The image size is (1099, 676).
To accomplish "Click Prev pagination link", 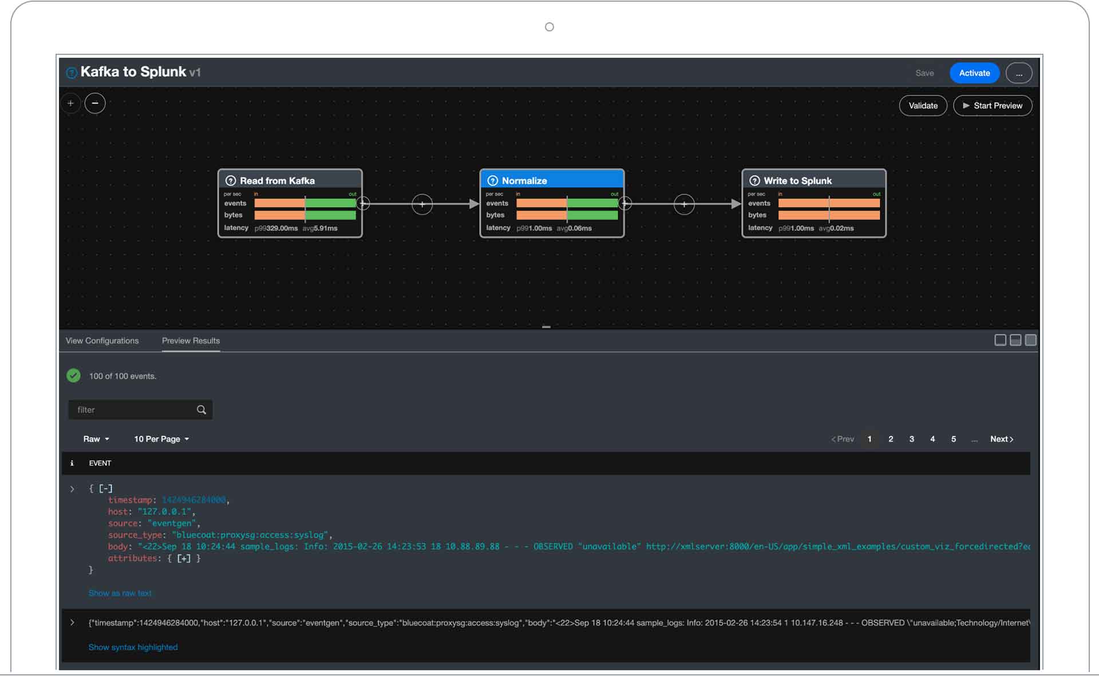I will click(843, 439).
